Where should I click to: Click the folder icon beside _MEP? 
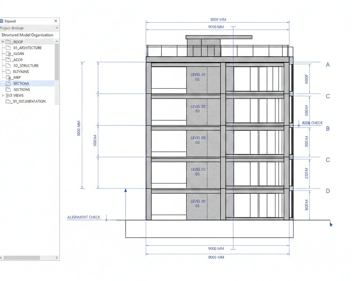pyautogui.click(x=8, y=78)
